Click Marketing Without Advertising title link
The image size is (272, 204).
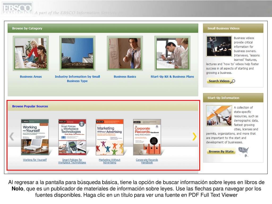(x=109, y=161)
